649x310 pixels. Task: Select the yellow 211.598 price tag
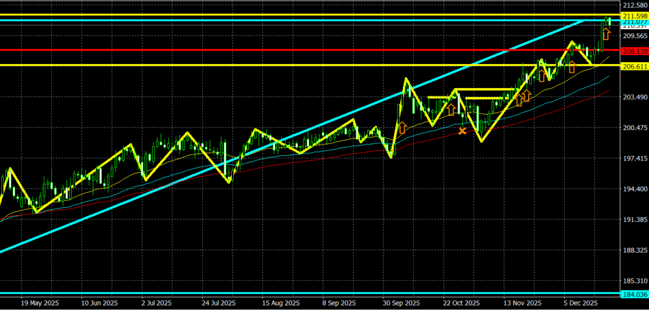click(x=634, y=15)
